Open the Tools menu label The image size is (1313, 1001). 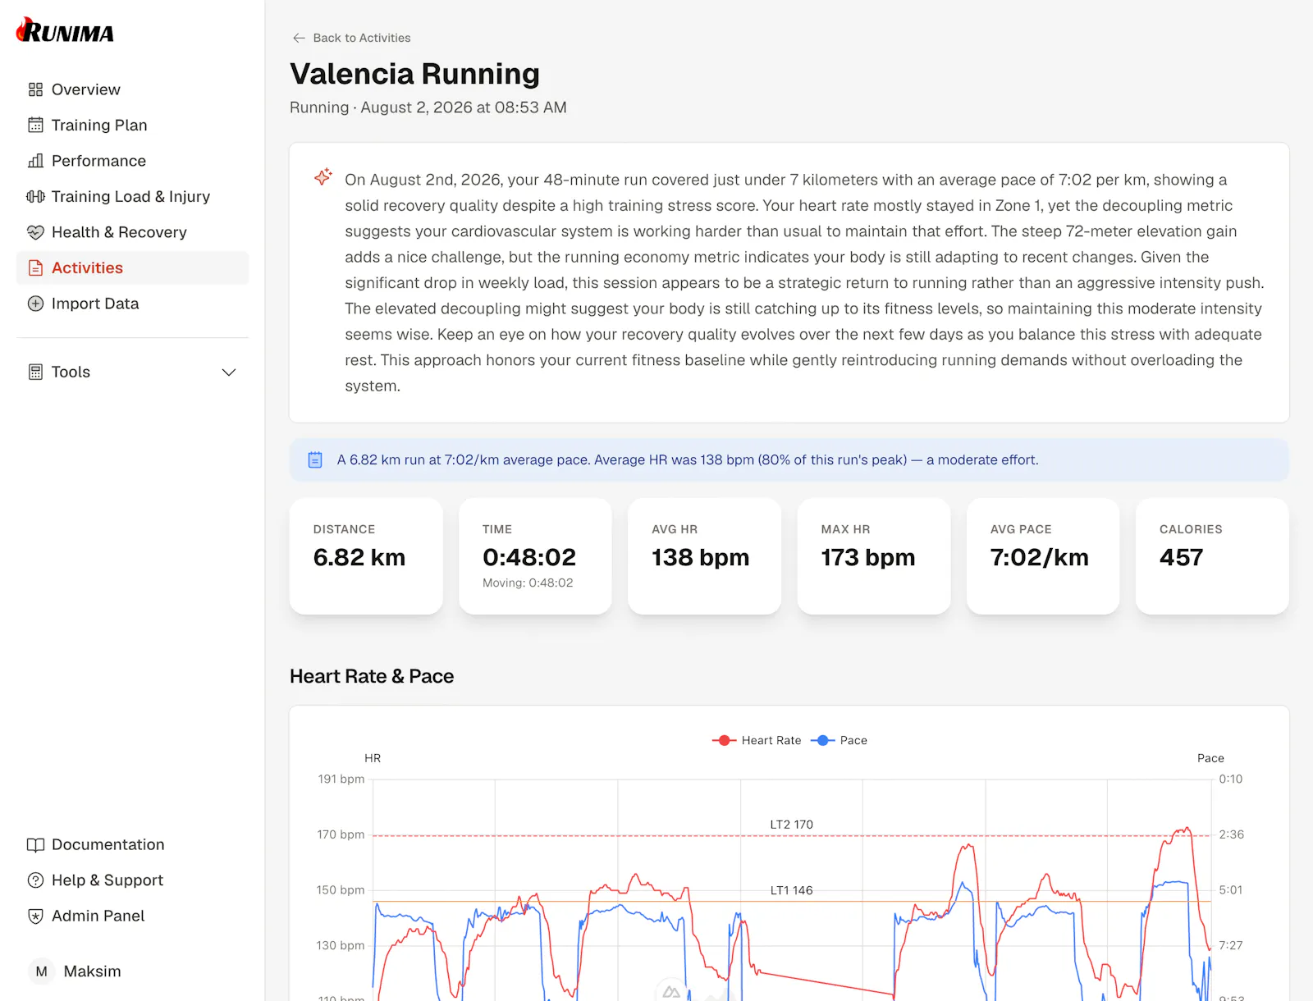(x=71, y=372)
